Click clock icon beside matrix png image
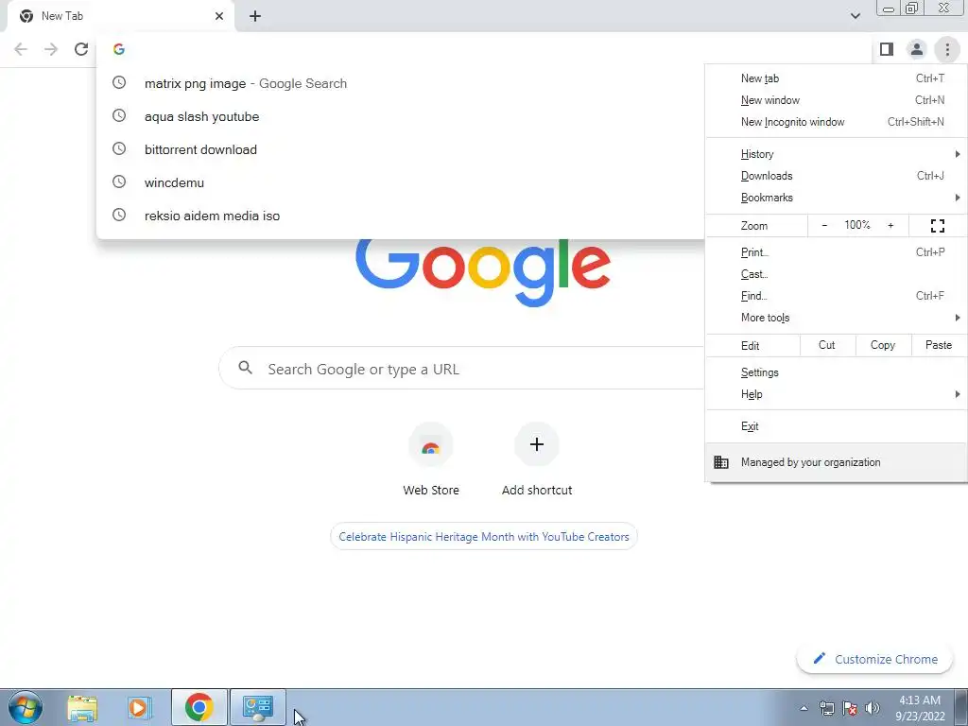Viewport: 968px width, 726px height. tap(118, 83)
